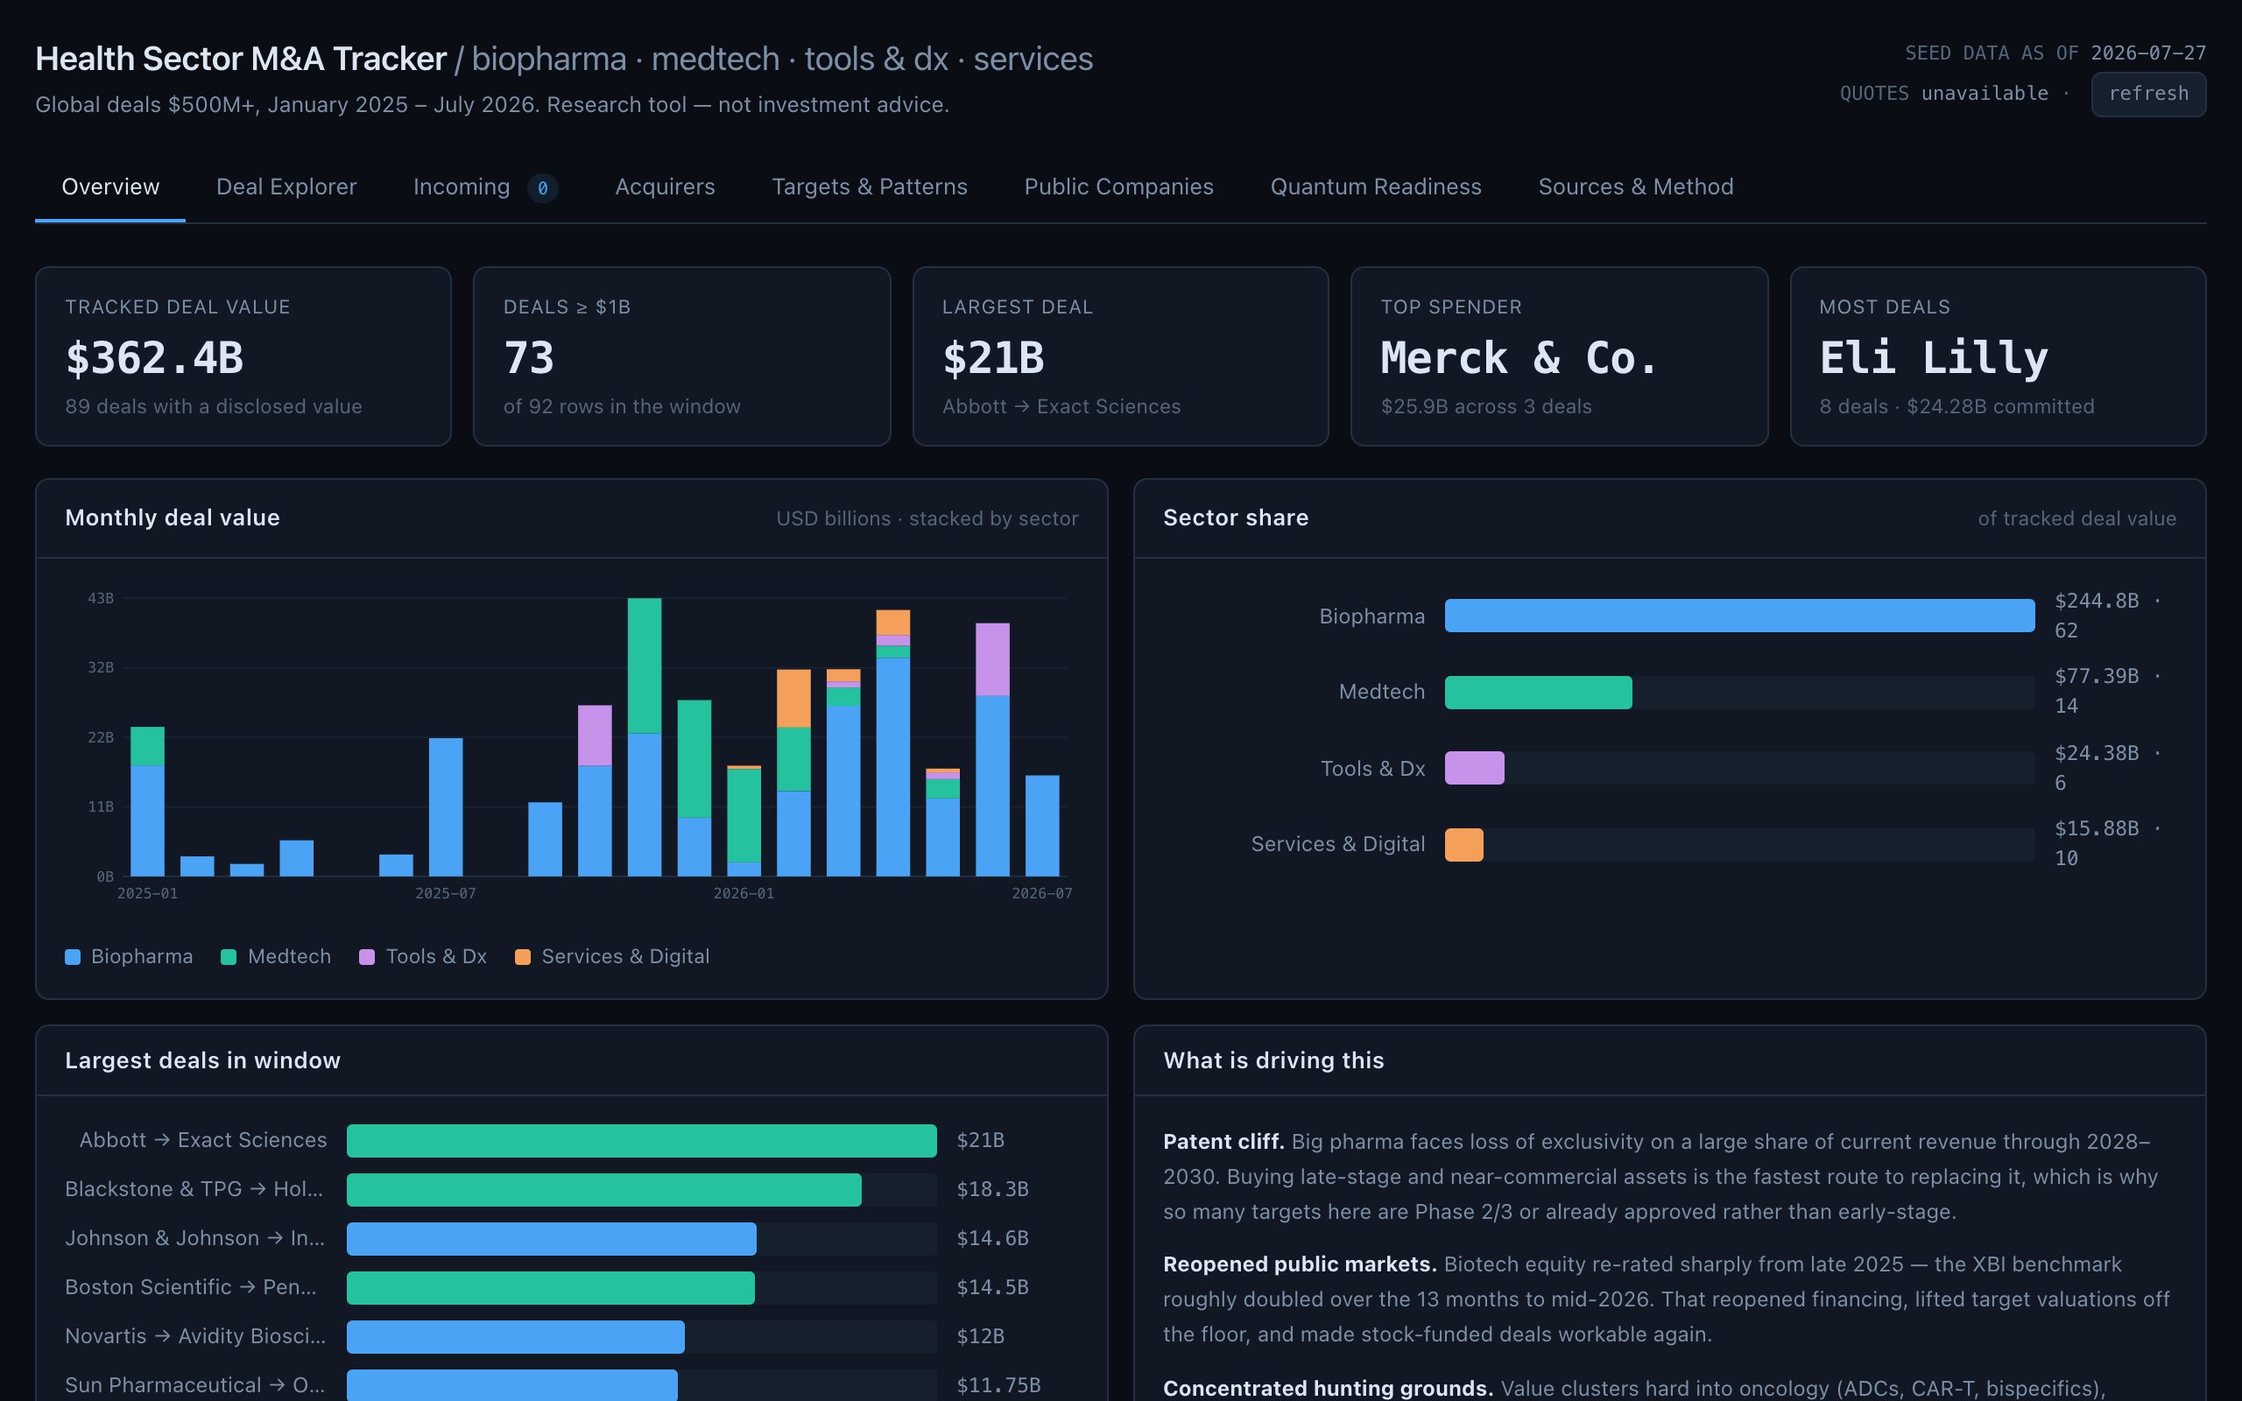Click the Boston Scientific deal bar
The height and width of the screenshot is (1401, 2242).
click(x=550, y=1288)
